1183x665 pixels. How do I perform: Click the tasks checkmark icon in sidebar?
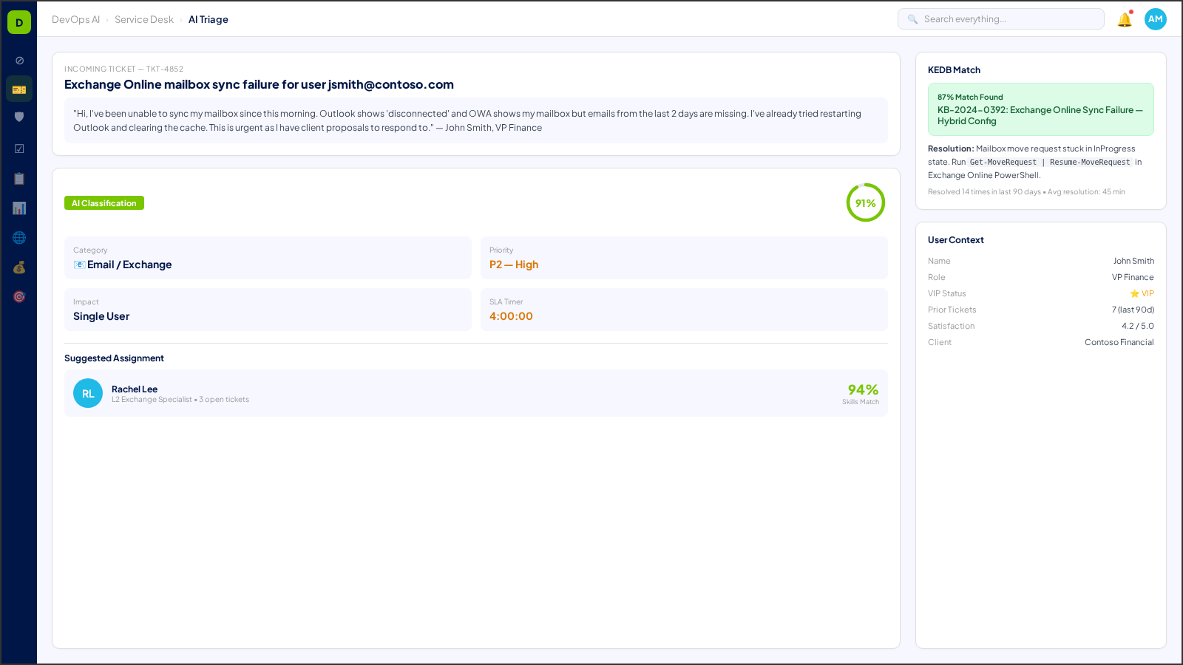tap(18, 148)
